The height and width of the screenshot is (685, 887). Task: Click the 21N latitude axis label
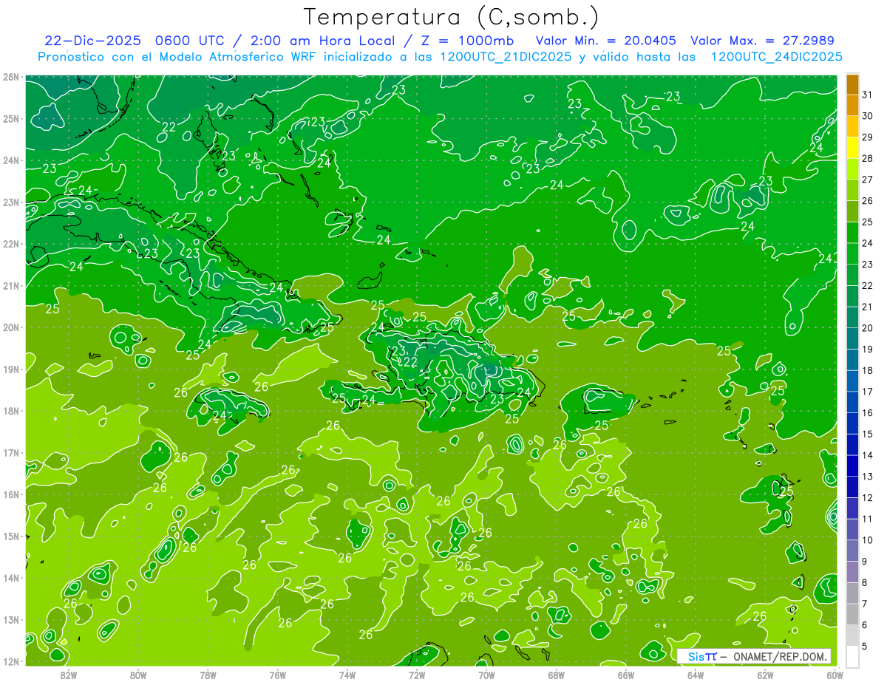[x=10, y=285]
